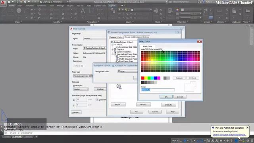Click the Save icon in quick access toolbar
Screen dimensions: 254x143
click(17, 2)
